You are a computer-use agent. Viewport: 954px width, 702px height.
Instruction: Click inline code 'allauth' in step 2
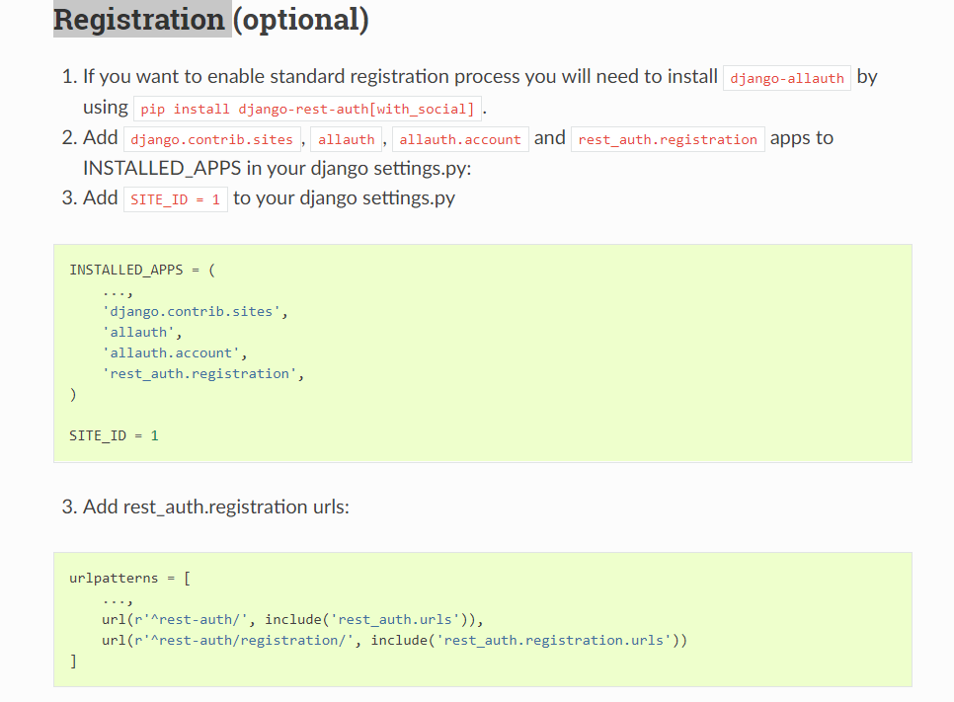click(x=347, y=139)
